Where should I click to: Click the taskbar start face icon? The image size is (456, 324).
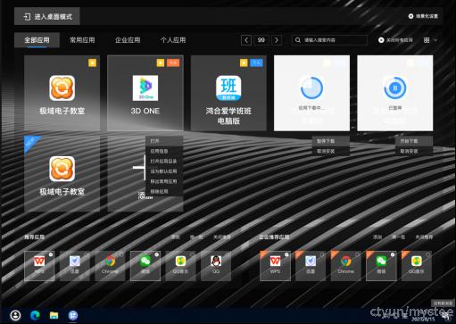[x=15, y=315]
